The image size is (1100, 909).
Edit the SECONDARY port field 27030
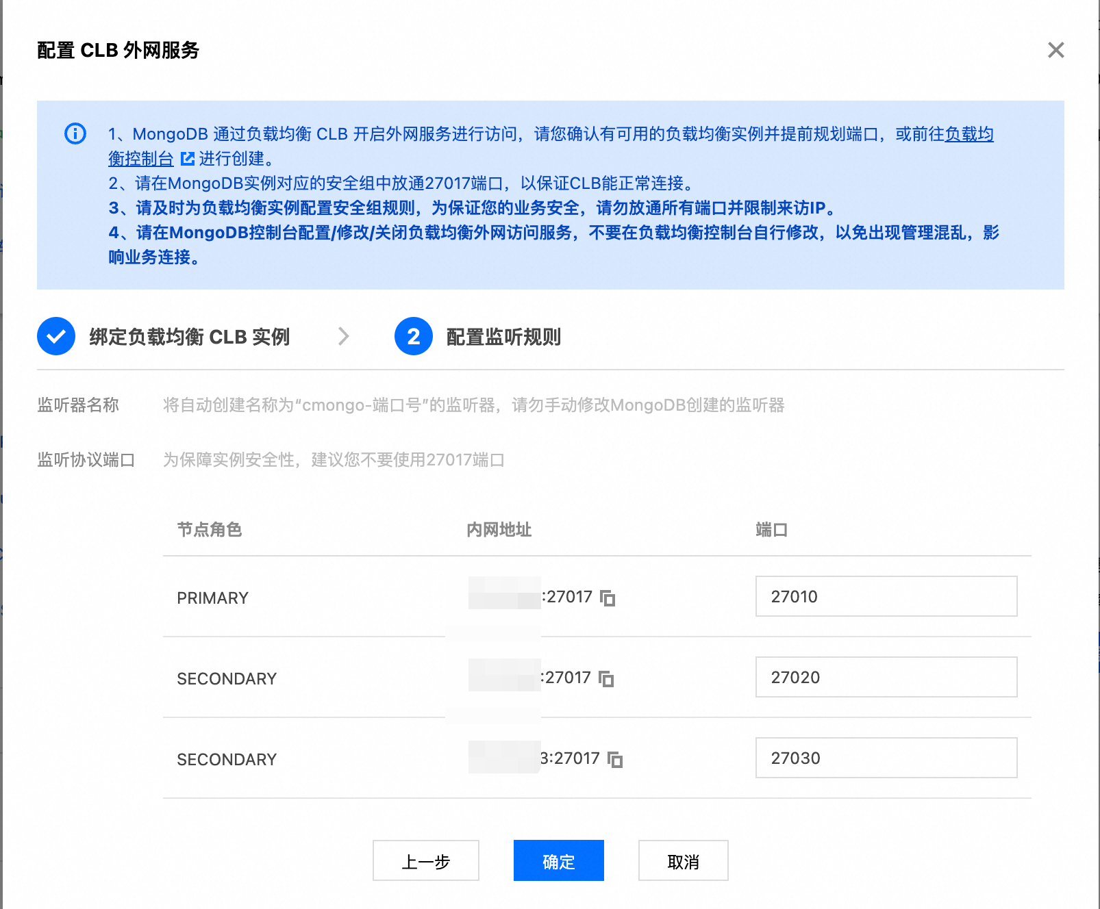[886, 758]
